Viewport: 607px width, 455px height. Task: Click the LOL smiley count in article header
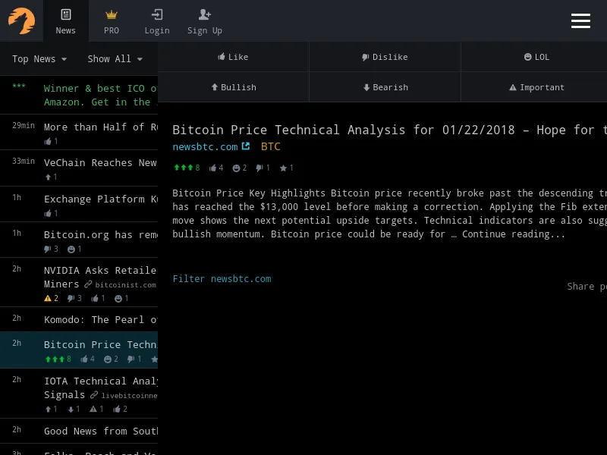pos(239,168)
